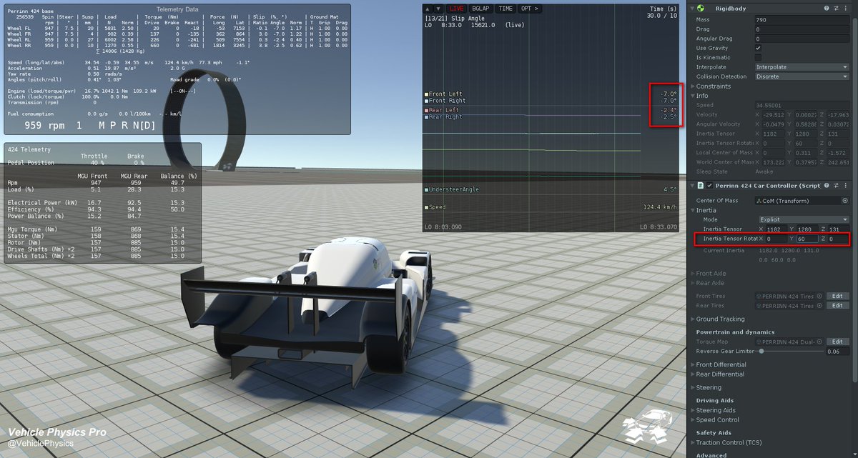Click Edit button for Front Tires
This screenshot has height=458, width=858.
point(838,296)
